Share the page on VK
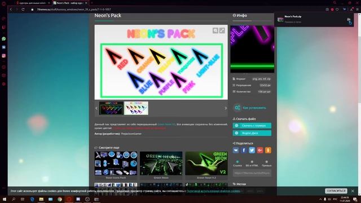Viewport: 361px width, 203px height. [236, 150]
